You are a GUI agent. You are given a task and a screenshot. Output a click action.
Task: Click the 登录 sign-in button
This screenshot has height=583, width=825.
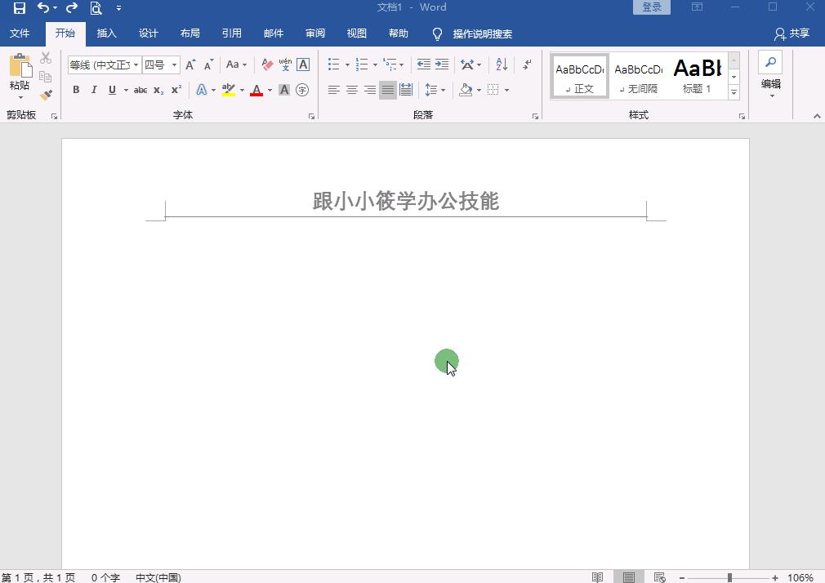click(651, 7)
